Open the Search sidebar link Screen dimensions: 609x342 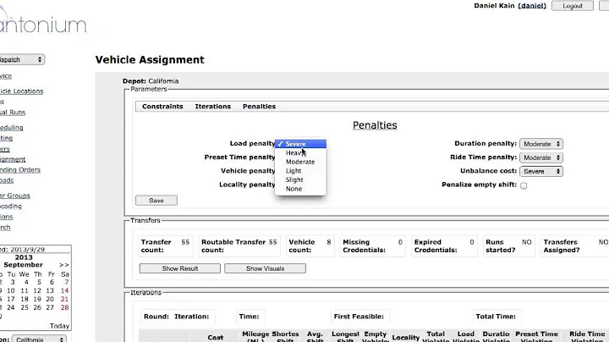pyautogui.click(x=5, y=228)
